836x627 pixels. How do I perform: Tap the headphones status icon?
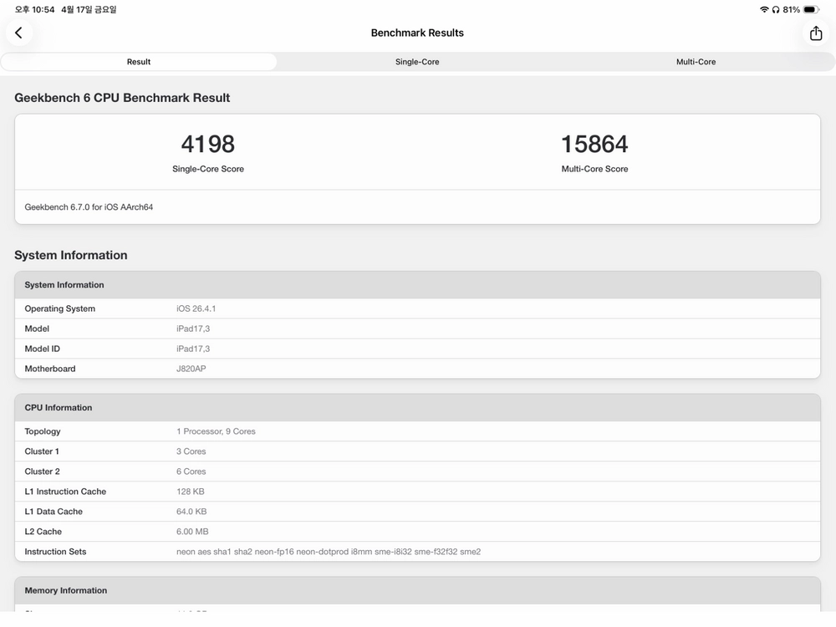776,9
